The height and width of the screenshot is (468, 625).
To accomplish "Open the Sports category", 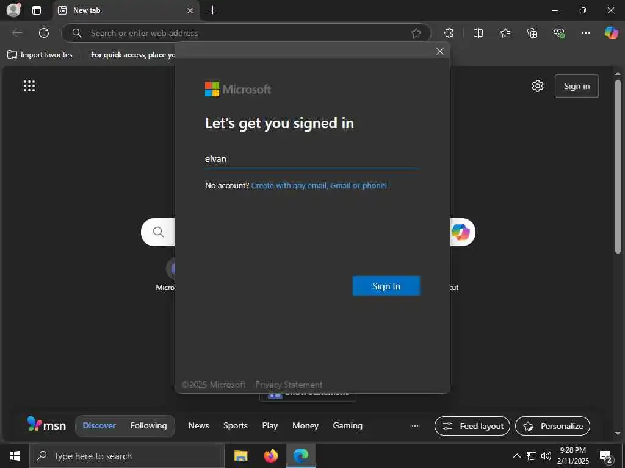I will [235, 425].
